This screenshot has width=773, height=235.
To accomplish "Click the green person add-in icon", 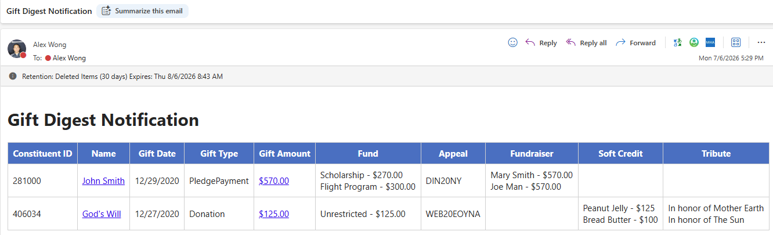I will [693, 42].
